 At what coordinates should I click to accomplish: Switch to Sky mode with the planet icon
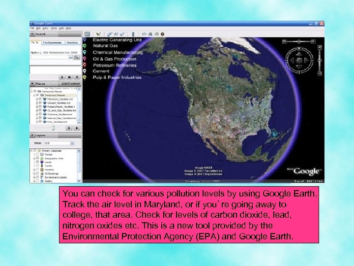click(x=162, y=34)
